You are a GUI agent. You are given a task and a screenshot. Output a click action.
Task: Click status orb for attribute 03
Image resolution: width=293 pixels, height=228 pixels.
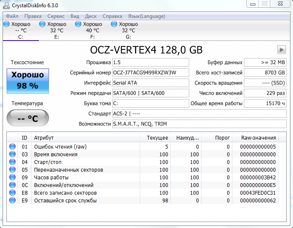point(12,154)
